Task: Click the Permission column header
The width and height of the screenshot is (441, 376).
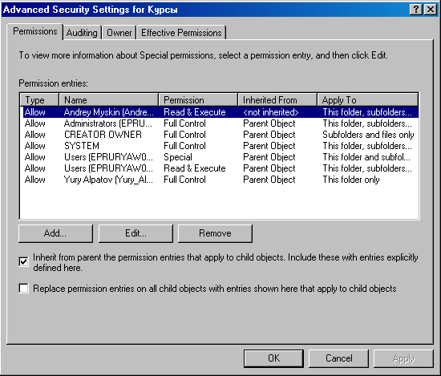Action: pos(198,100)
